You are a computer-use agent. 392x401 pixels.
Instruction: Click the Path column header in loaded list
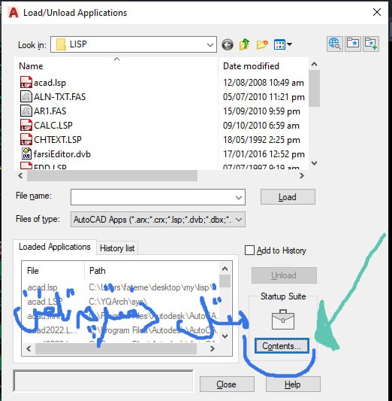(152, 271)
